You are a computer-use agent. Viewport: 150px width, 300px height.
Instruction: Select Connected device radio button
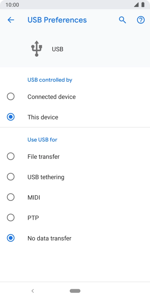click(x=11, y=96)
